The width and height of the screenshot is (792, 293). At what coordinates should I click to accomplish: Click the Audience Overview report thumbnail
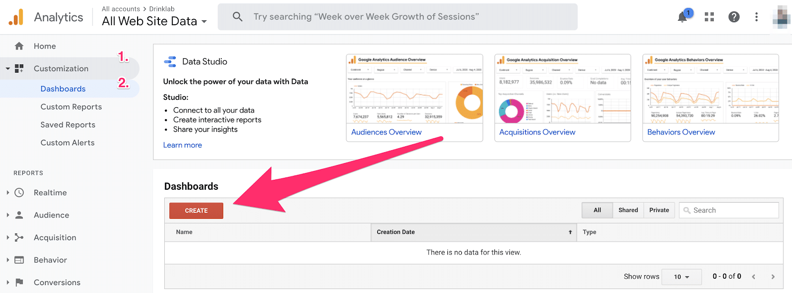[x=414, y=89]
